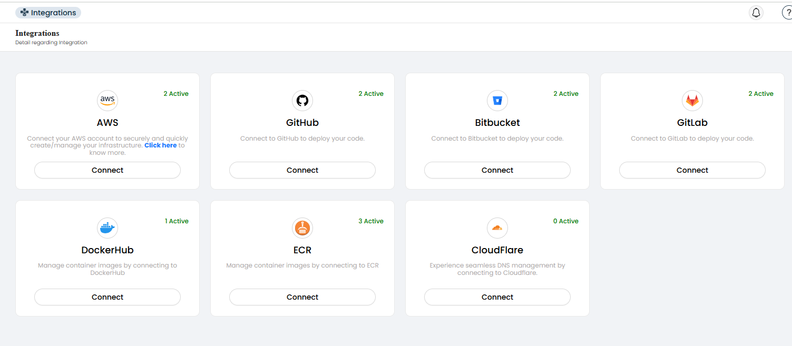
Task: Click the CloudFlare DNS management description
Action: [497, 269]
